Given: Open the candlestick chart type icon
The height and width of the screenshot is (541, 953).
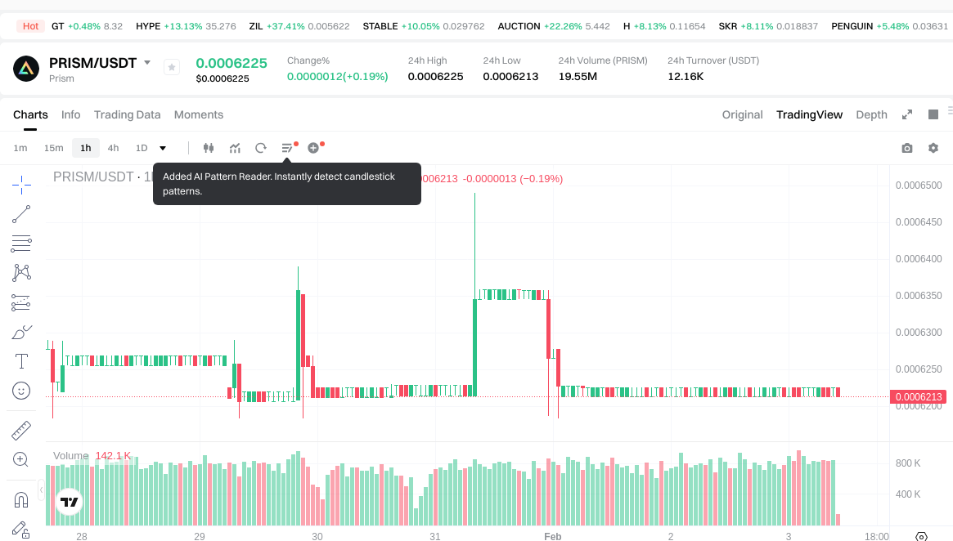Looking at the screenshot, I should coord(209,148).
